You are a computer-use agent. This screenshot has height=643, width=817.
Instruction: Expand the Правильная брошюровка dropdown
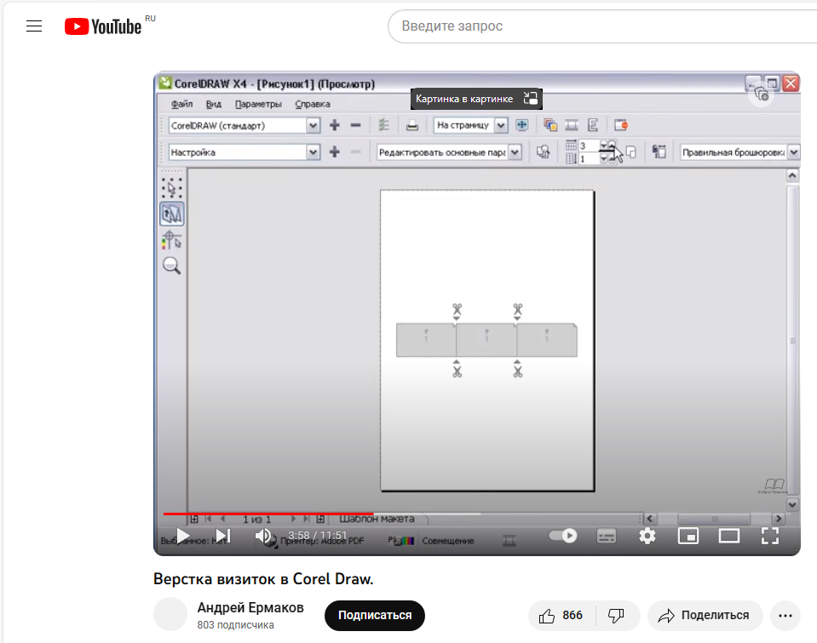coord(793,152)
